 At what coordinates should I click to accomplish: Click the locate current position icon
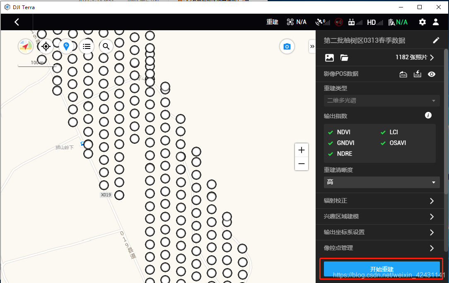pos(46,46)
